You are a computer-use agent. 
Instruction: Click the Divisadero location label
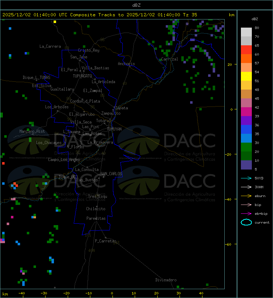pyautogui.click(x=166, y=280)
